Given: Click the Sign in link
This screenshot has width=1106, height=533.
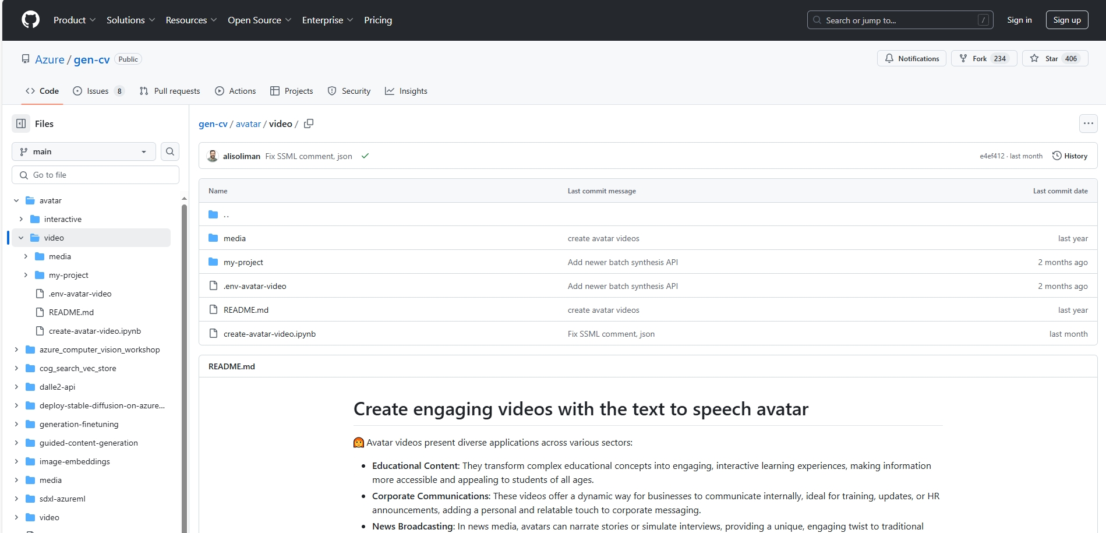Looking at the screenshot, I should click(x=1019, y=20).
